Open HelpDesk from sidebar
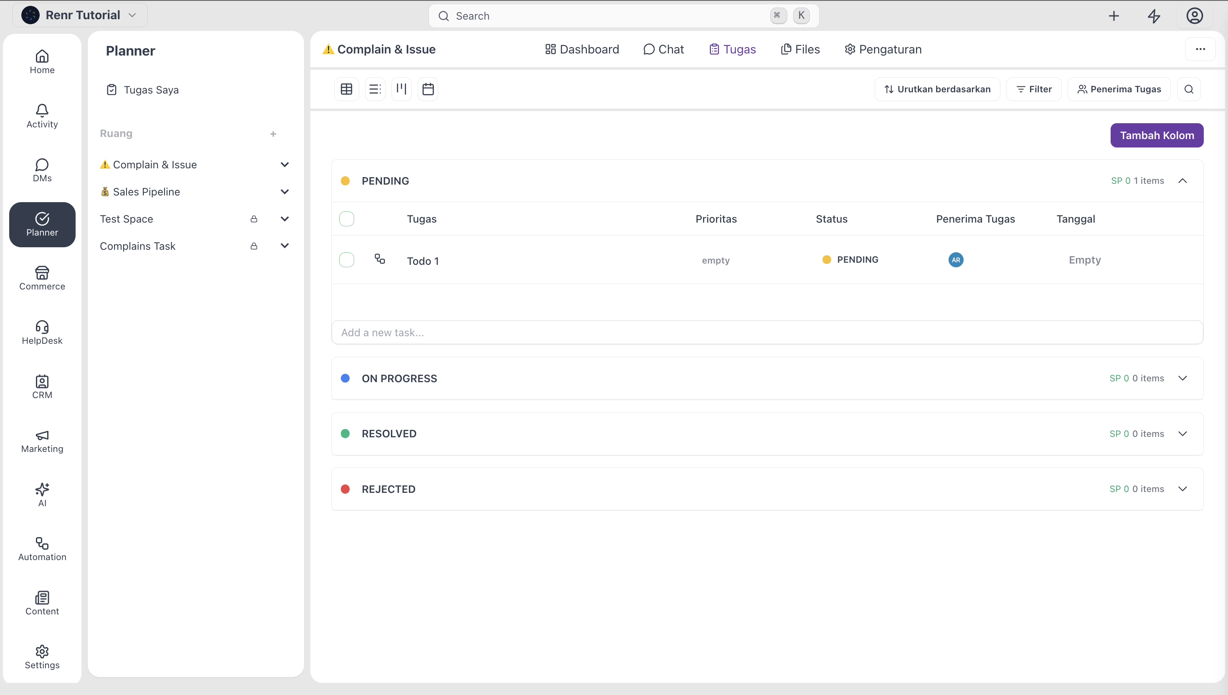Viewport: 1228px width, 695px height. pos(42,333)
